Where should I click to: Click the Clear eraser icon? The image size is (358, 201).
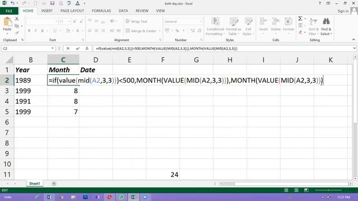coord(300,32)
